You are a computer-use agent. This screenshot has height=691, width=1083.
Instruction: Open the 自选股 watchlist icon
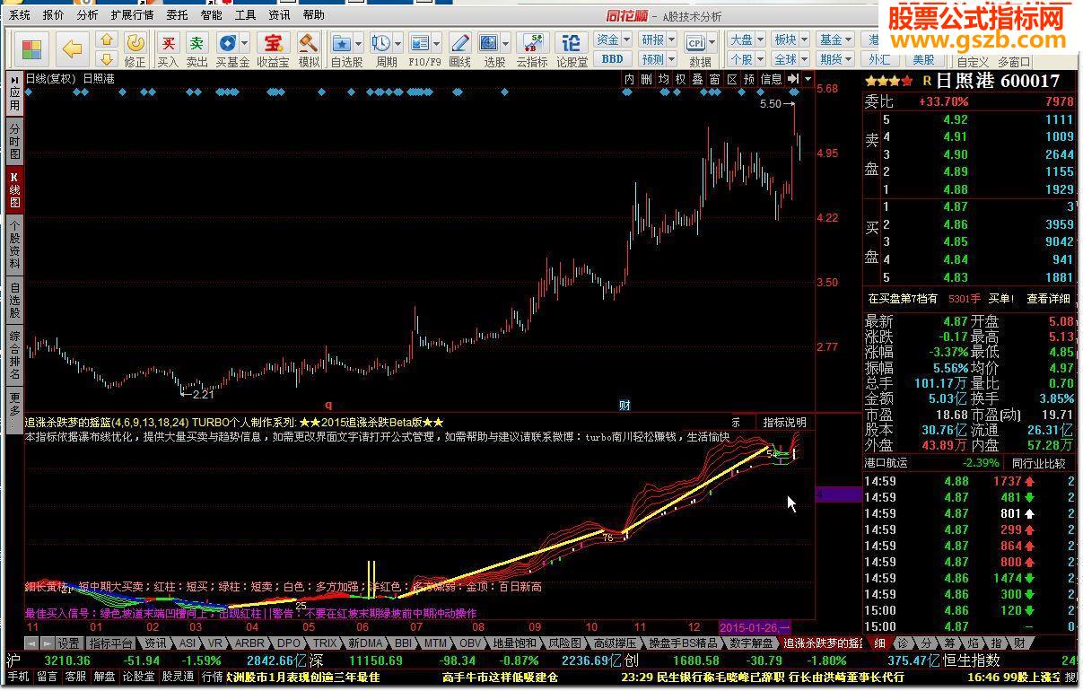(x=342, y=43)
